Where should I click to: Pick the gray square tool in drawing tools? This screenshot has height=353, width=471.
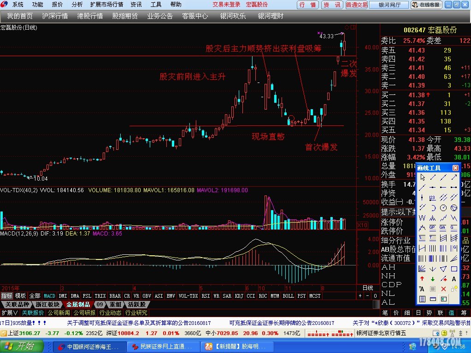tap(433, 288)
